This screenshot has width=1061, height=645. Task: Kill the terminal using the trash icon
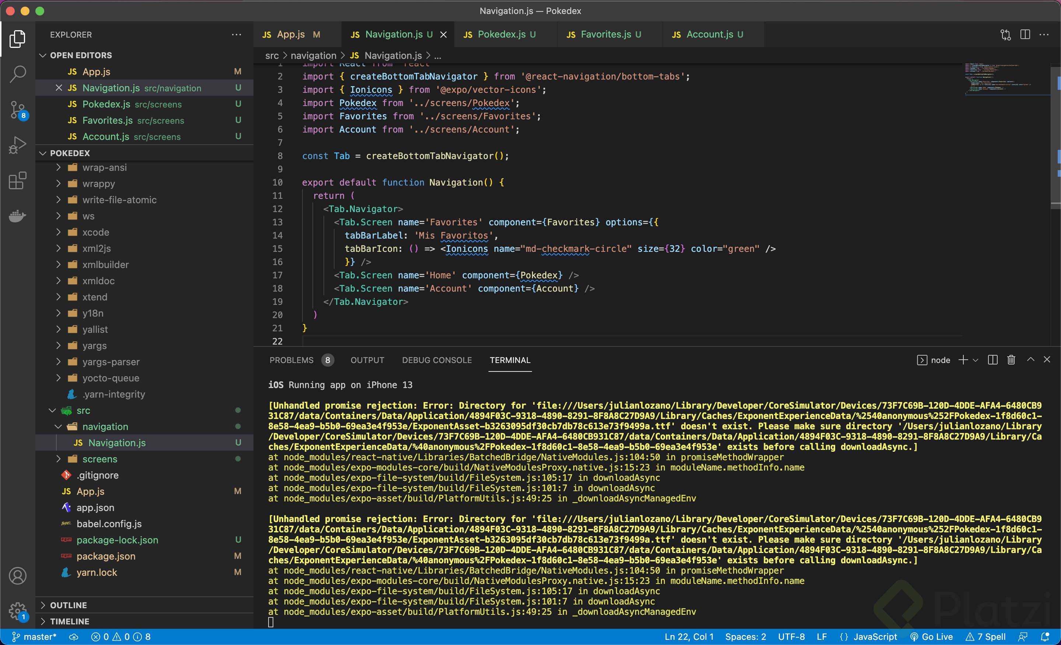(1011, 360)
